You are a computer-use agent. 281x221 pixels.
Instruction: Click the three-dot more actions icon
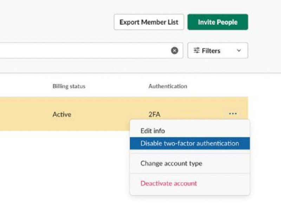pos(233,114)
